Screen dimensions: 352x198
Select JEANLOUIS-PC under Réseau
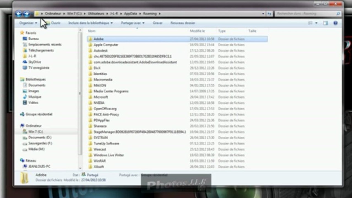pos(39,166)
